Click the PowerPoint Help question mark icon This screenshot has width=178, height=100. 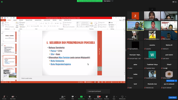[113, 18]
